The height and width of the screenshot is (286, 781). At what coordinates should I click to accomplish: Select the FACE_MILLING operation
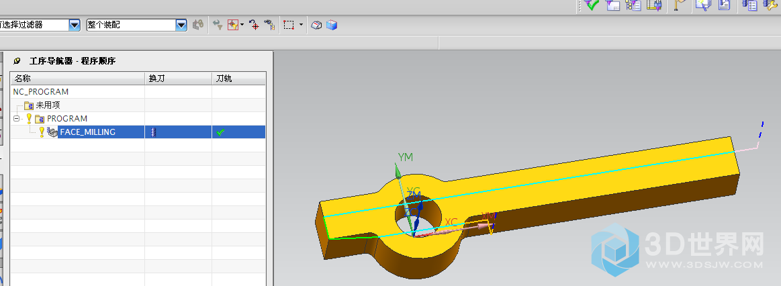click(87, 132)
